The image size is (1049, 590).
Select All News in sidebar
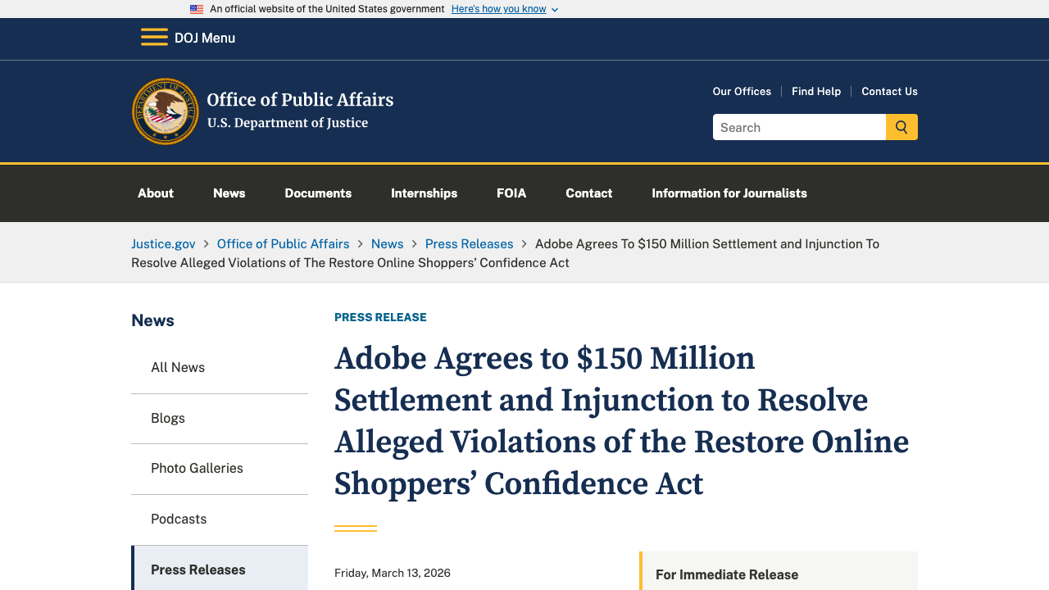point(220,368)
